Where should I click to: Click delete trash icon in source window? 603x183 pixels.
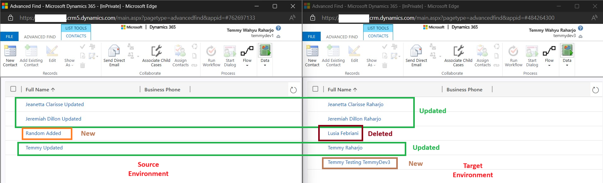point(82,65)
